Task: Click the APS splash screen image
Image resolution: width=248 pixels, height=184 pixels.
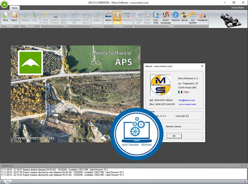Action: click(76, 94)
